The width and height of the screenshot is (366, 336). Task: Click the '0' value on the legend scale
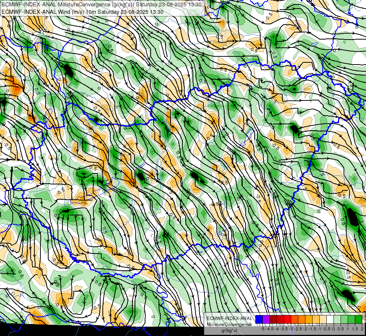[333, 329]
